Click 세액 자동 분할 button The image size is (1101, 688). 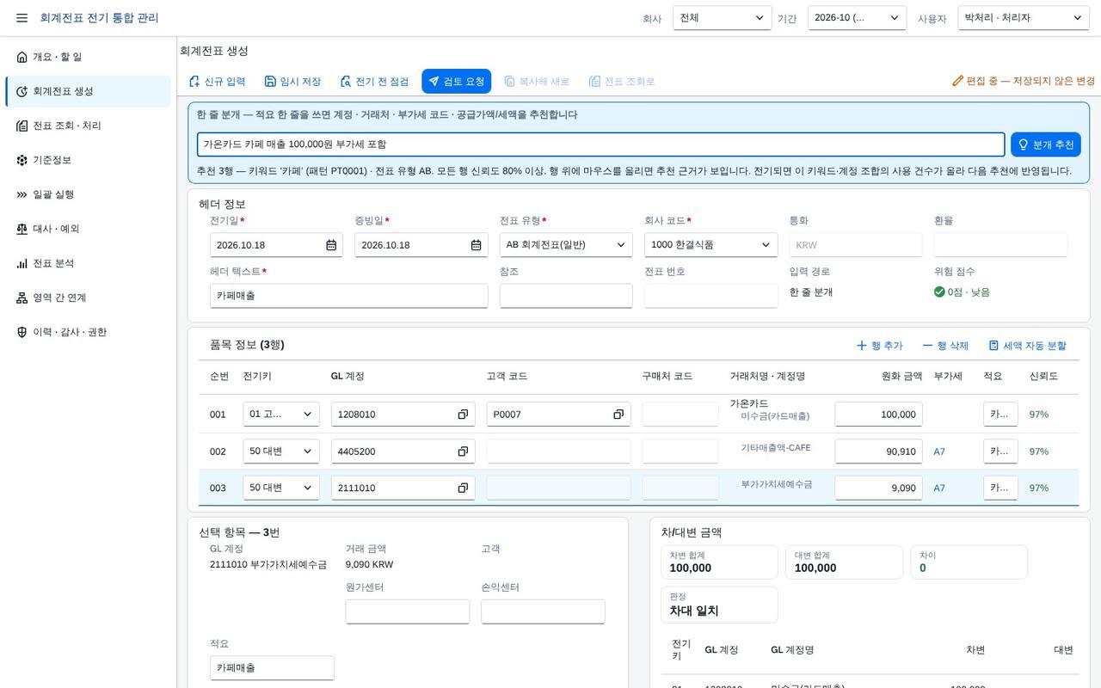pos(1027,346)
